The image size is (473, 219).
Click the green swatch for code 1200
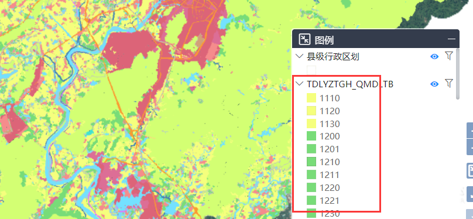[x=311, y=136]
